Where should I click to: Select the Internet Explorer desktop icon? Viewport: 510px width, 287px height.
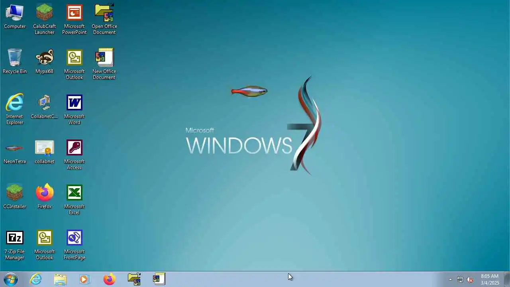(15, 110)
